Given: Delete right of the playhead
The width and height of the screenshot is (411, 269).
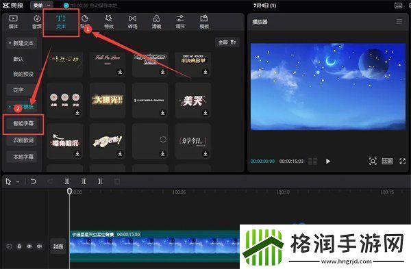Looking at the screenshot, I should click(x=100, y=181).
